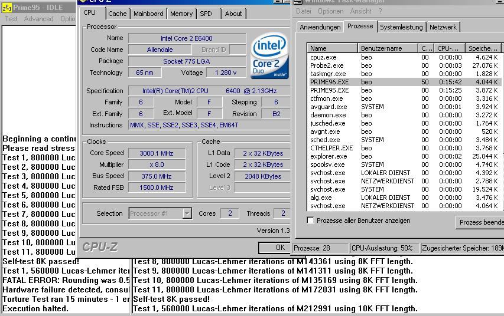Click the 'Execution halted.' log line
The image size is (504, 316).
[35, 308]
